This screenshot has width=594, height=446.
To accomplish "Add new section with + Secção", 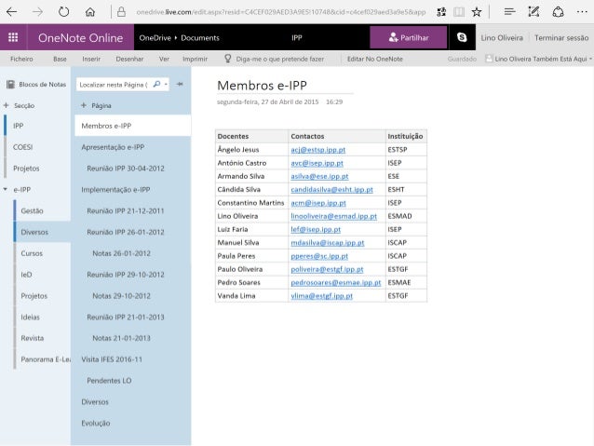I will click(20, 106).
